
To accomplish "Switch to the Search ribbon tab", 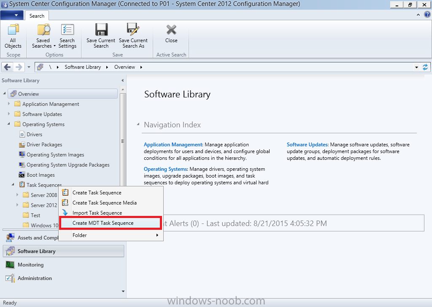I will 37,16.
